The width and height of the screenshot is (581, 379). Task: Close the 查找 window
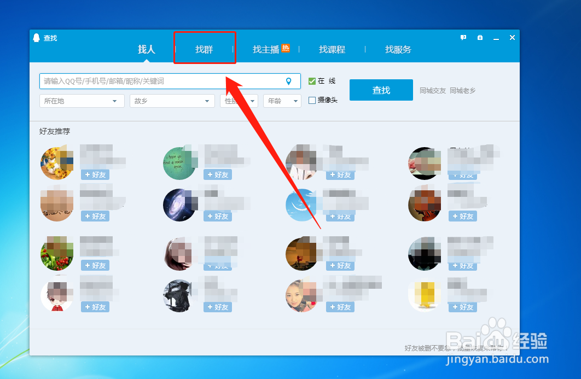click(x=513, y=37)
